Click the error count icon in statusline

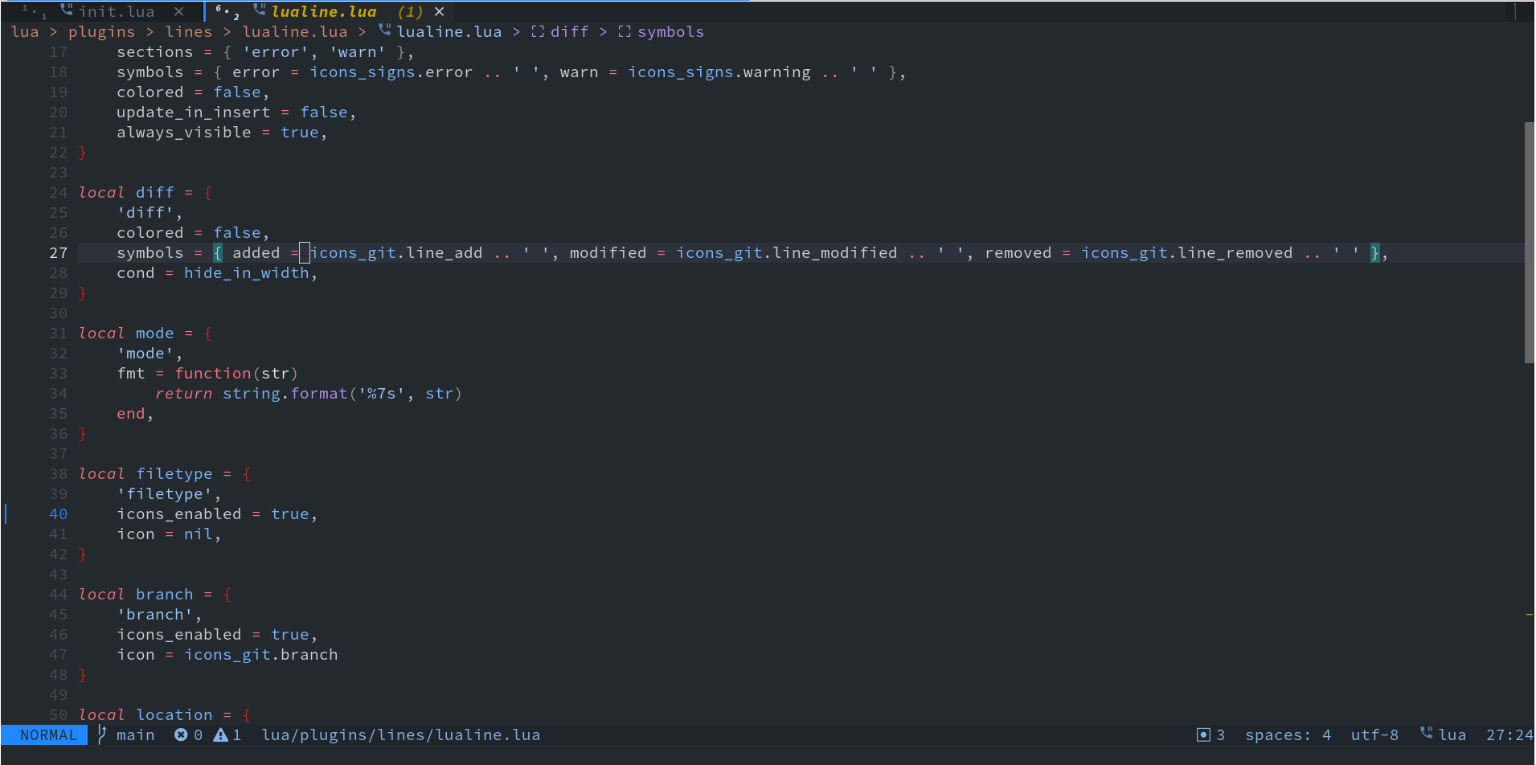pos(181,734)
